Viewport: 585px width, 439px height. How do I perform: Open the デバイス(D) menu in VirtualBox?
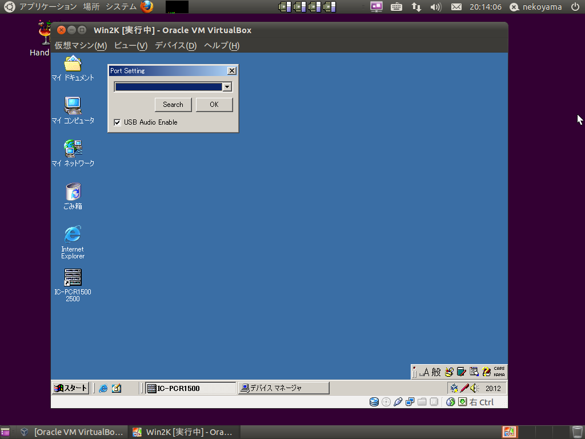175,46
